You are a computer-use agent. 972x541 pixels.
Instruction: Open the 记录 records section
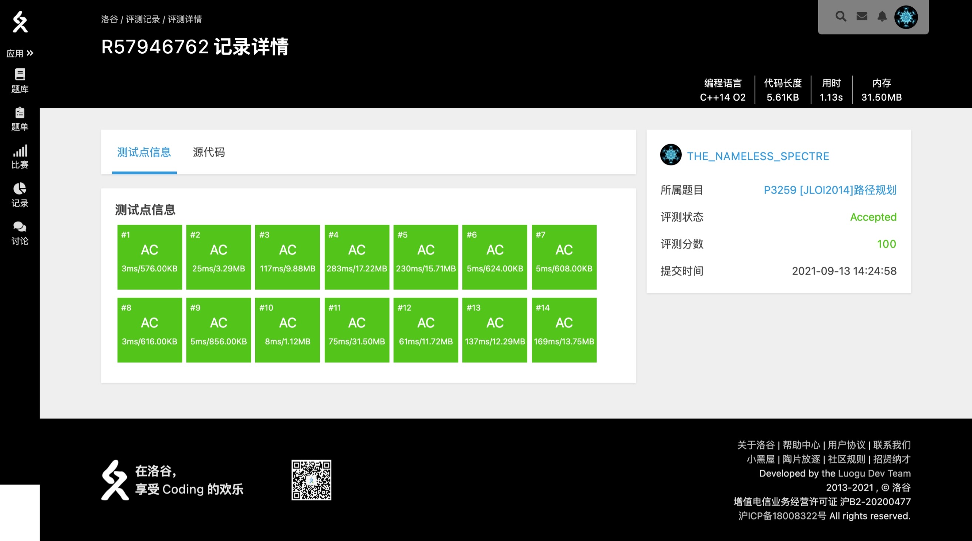coord(20,195)
